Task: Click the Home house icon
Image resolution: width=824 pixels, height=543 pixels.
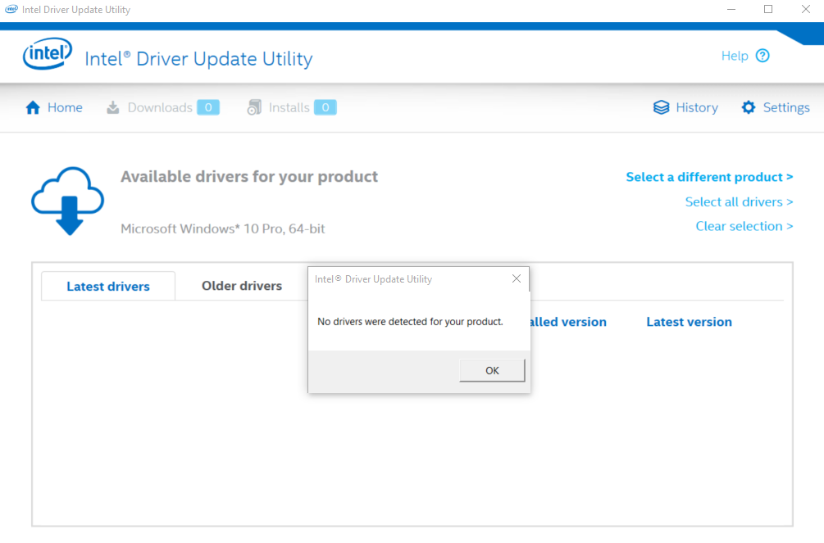Action: click(33, 107)
